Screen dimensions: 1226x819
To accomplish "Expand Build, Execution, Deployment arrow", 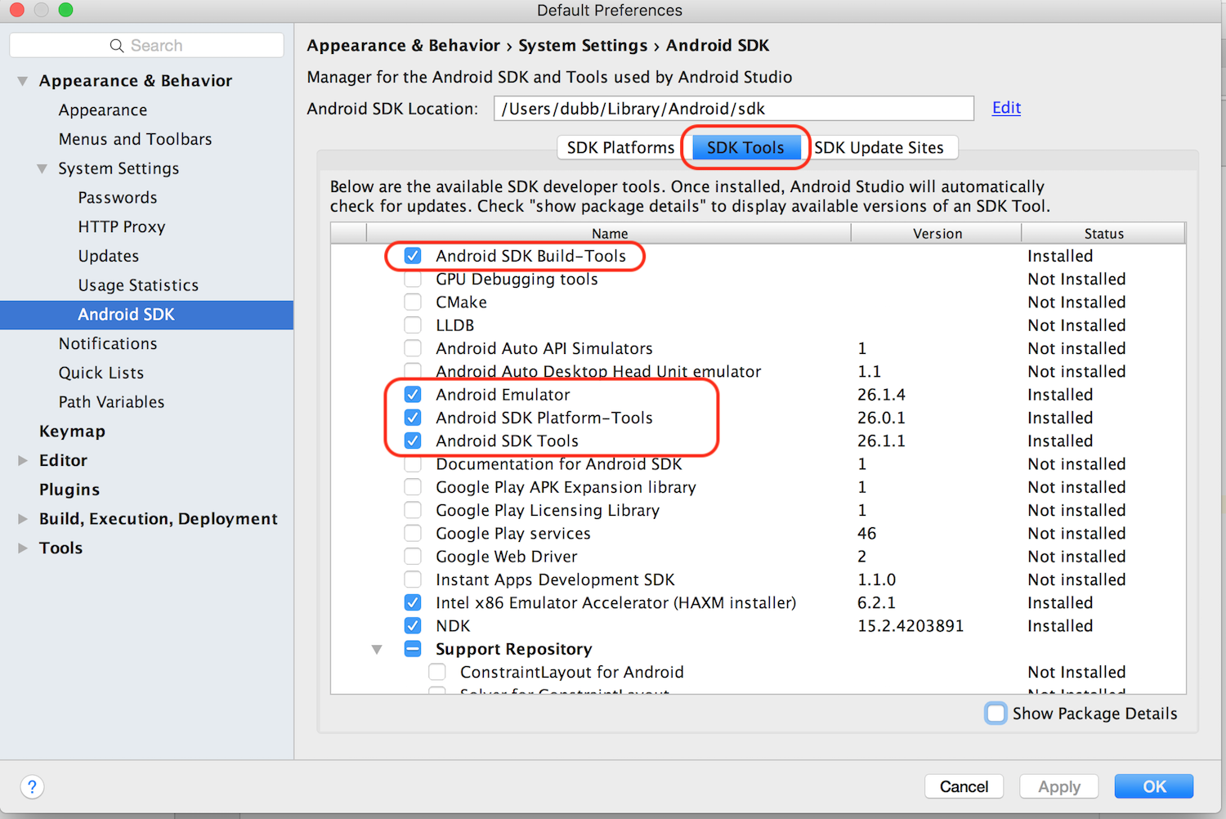I will [x=23, y=519].
